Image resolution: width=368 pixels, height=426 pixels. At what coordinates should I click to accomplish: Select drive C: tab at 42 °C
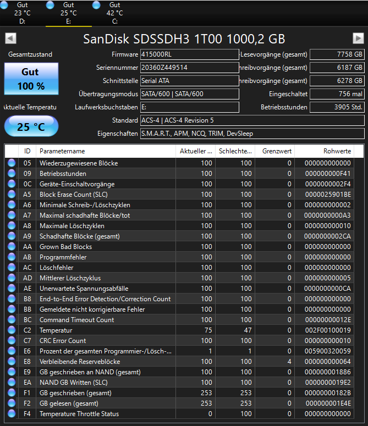pyautogui.click(x=115, y=13)
